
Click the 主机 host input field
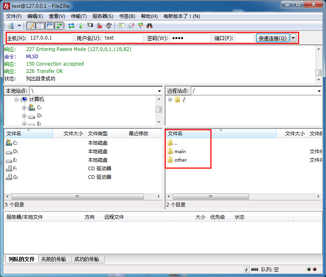pyautogui.click(x=50, y=38)
